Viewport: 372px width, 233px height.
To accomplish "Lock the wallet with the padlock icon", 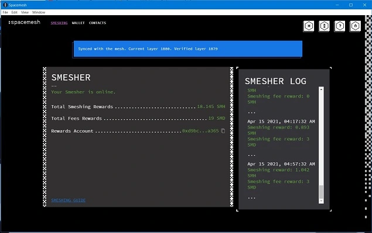I will (355, 26).
